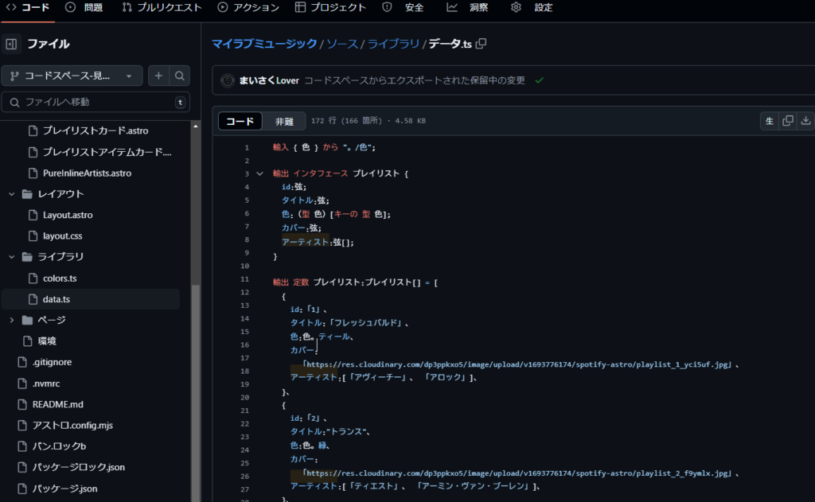Viewport: 815px width, 502px height.
Task: Open layout.css file
Action: pos(62,236)
